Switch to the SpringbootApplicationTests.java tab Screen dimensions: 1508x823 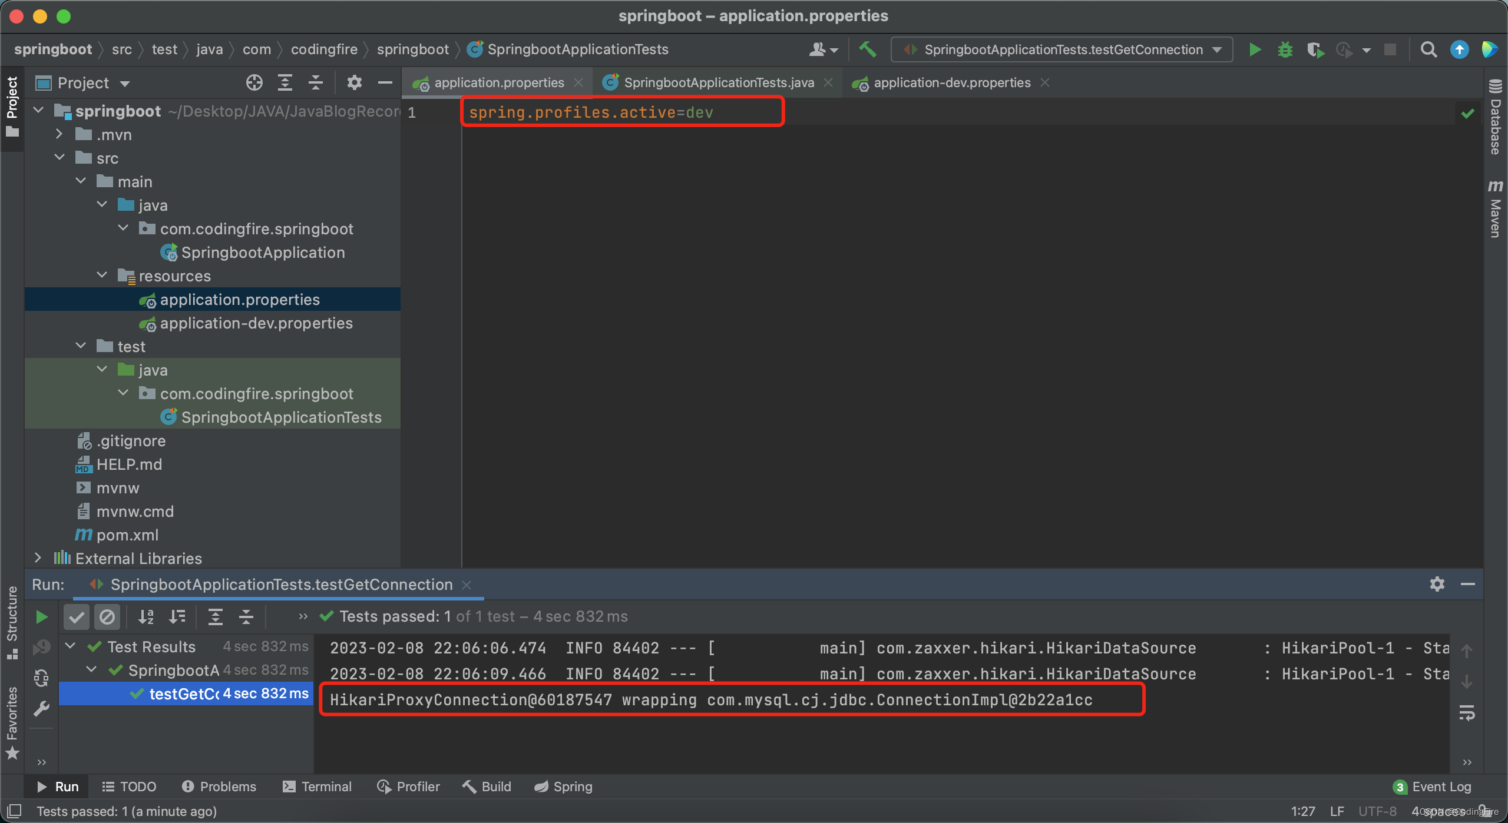pyautogui.click(x=718, y=83)
